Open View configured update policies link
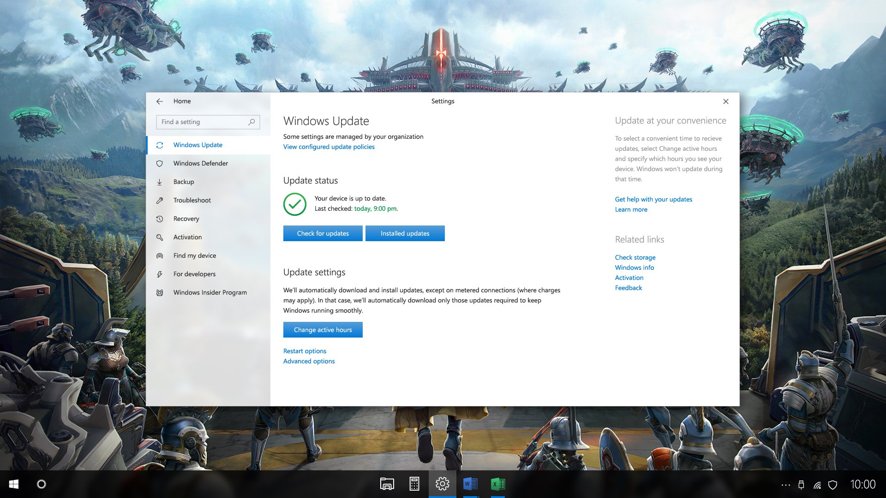 [x=329, y=147]
